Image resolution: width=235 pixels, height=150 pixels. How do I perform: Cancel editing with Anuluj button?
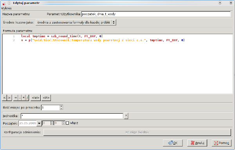click(197, 143)
